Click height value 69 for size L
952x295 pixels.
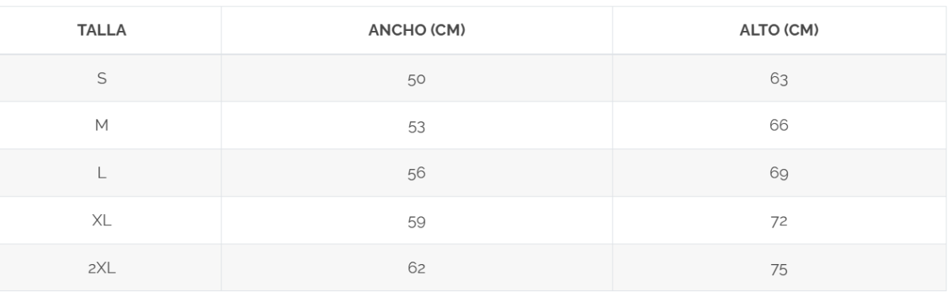[x=778, y=174]
